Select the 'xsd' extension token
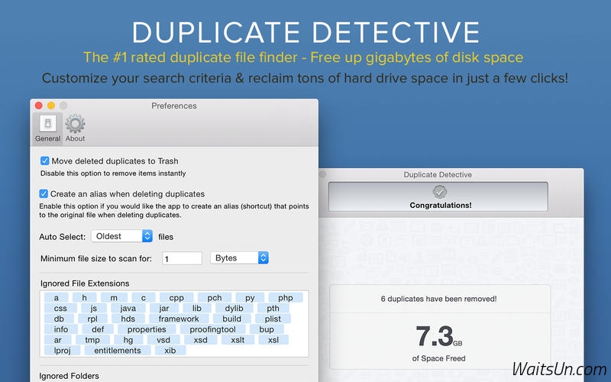Image resolution: width=611 pixels, height=382 pixels. (x=200, y=340)
